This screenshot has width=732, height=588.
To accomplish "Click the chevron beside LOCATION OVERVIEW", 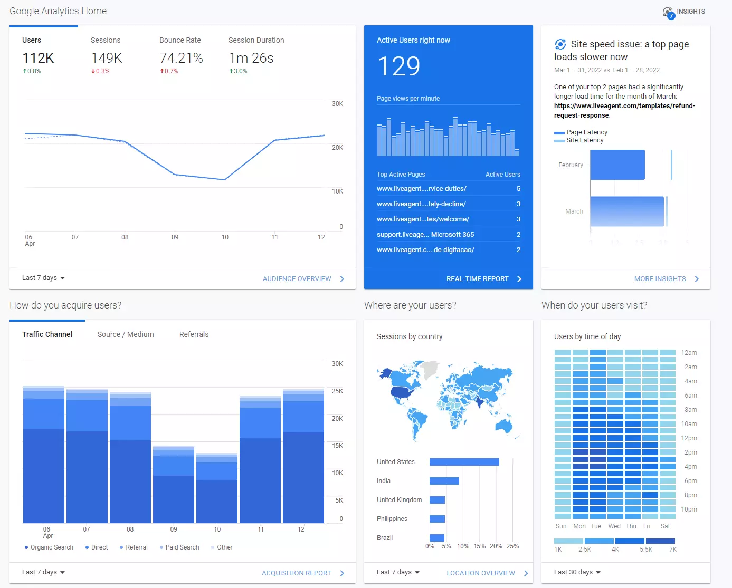I will [x=526, y=573].
